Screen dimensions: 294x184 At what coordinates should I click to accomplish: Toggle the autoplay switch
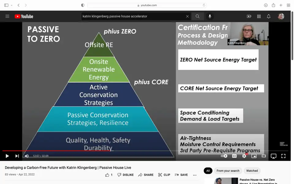click(224, 156)
